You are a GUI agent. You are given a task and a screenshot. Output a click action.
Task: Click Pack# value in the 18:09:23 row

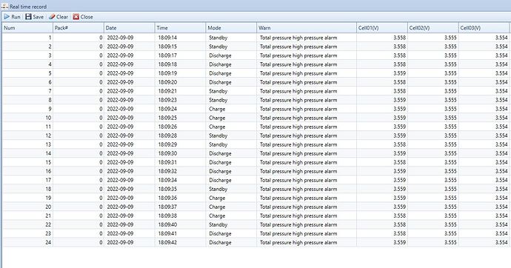101,100
